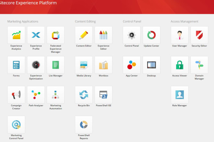
Task: Click the 'Path Analyzer' text label
Action: coord(36,106)
